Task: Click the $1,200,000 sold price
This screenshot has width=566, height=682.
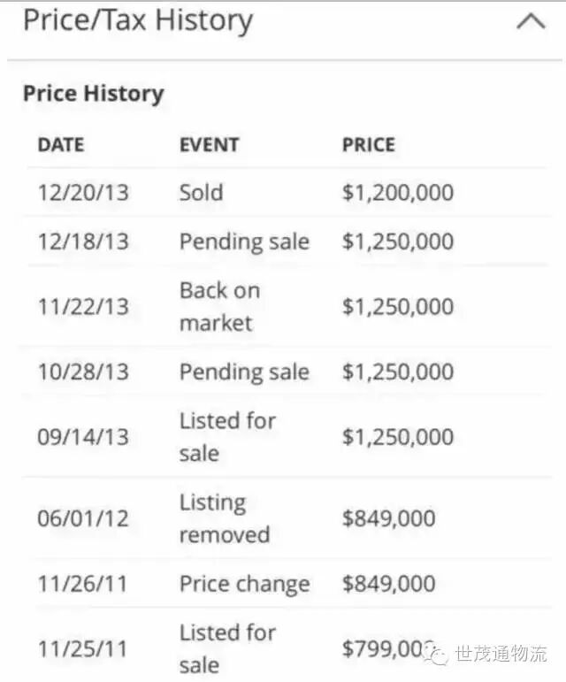Action: pos(397,193)
